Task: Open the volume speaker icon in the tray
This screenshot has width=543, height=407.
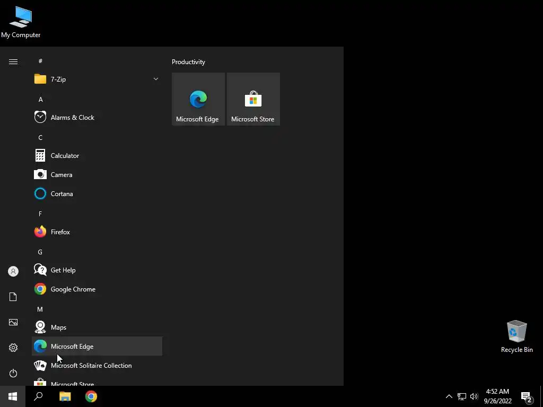Action: click(474, 396)
